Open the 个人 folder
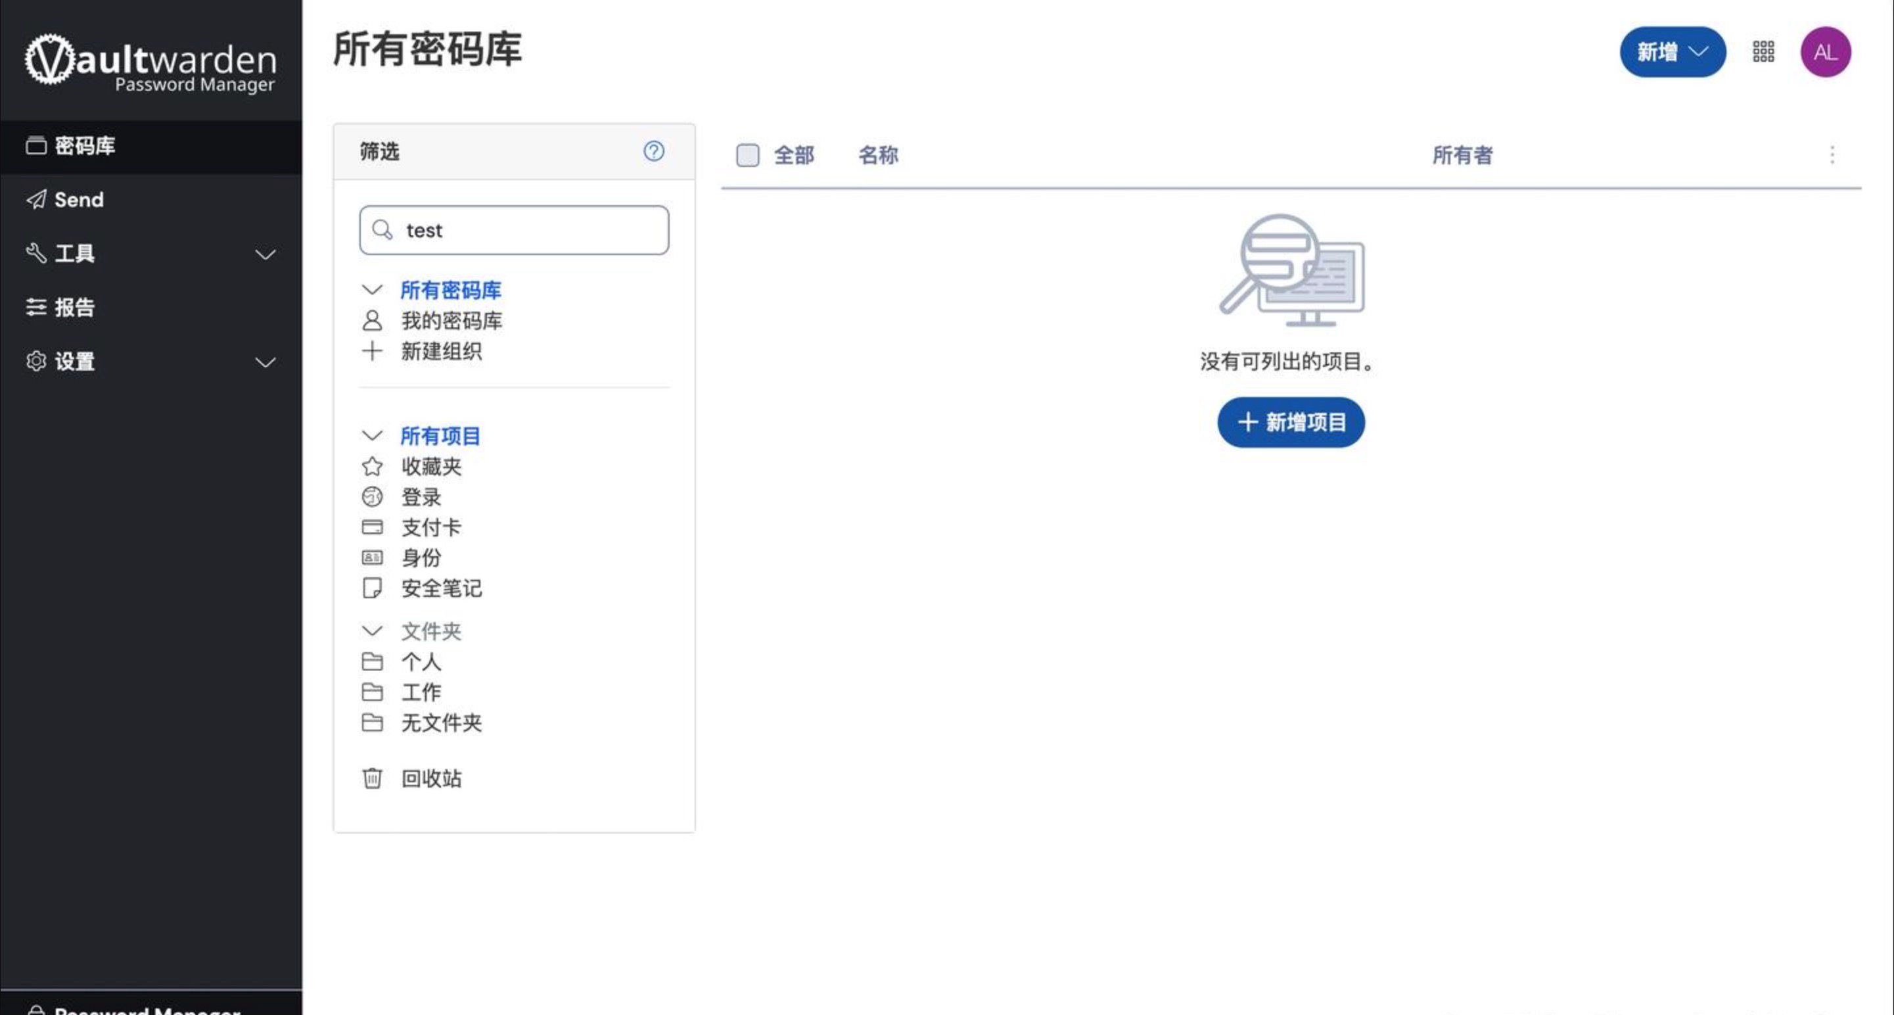The width and height of the screenshot is (1894, 1015). (421, 661)
